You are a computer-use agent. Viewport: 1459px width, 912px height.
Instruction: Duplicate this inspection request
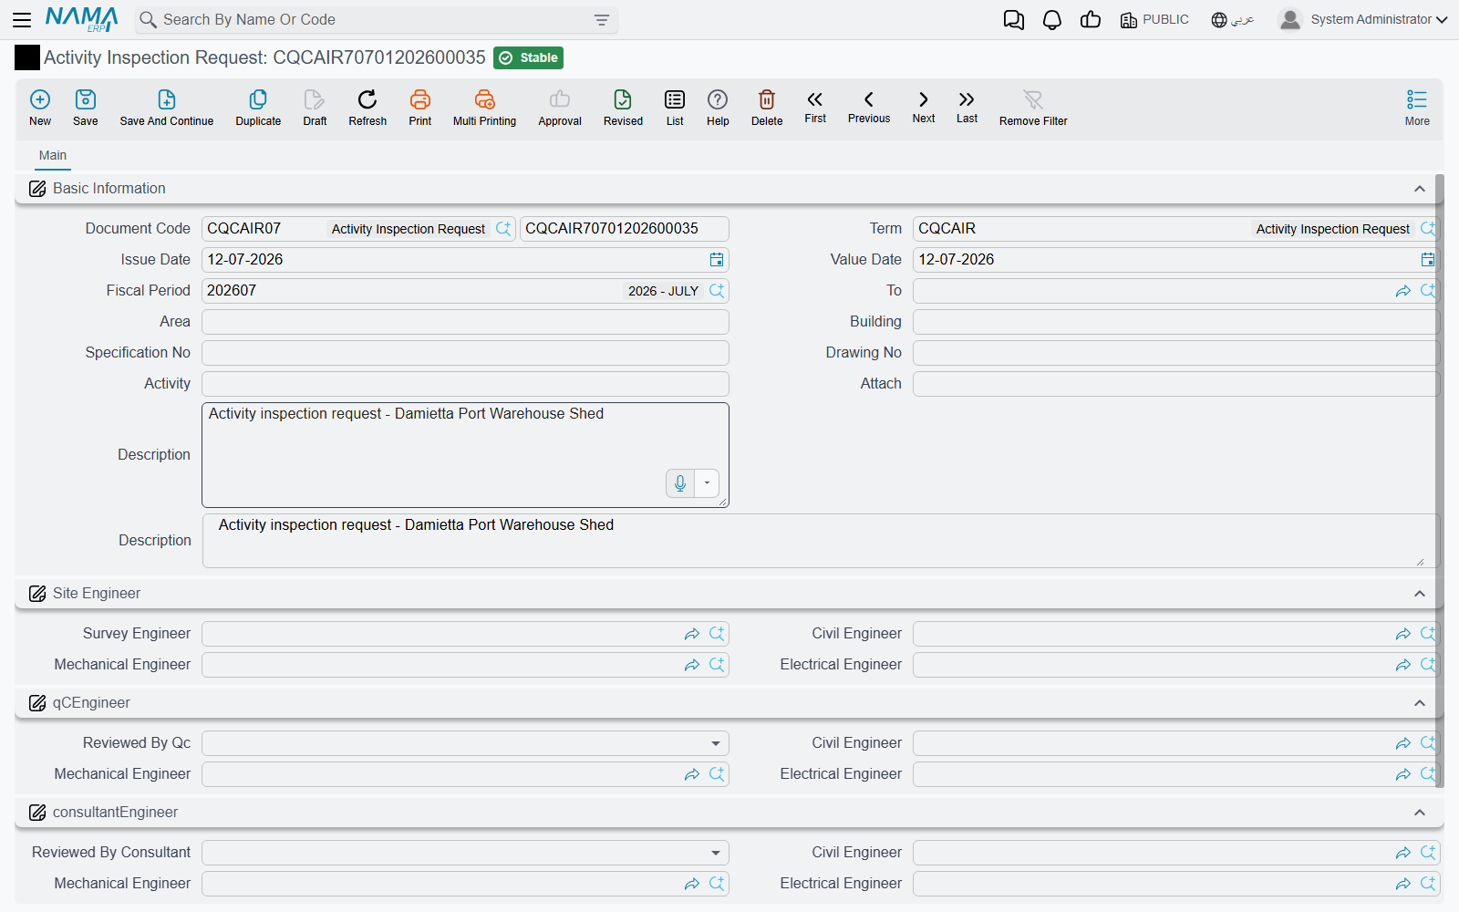258,108
